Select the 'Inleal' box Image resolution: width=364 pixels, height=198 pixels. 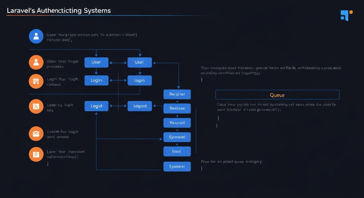(177, 151)
